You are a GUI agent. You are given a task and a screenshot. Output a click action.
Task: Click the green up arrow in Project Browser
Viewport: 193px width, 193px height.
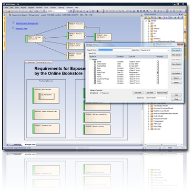coord(176,18)
